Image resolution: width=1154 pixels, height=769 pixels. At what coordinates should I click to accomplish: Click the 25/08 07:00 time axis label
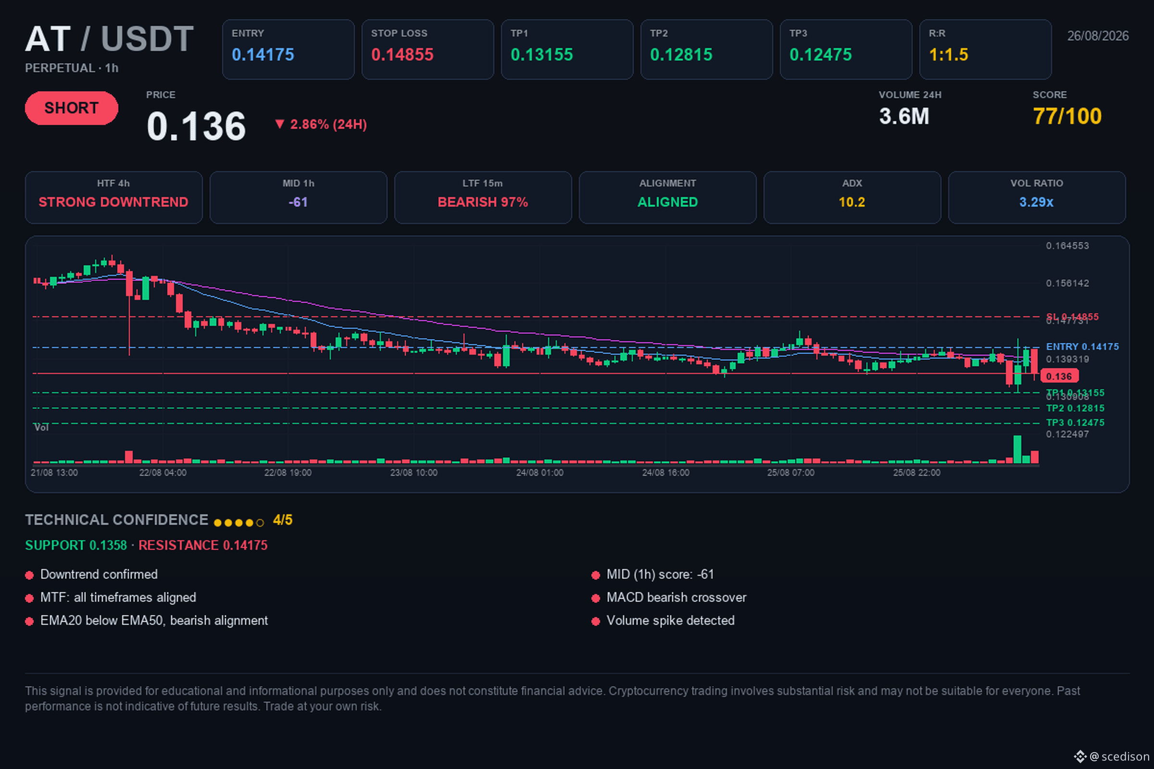pyautogui.click(x=791, y=473)
